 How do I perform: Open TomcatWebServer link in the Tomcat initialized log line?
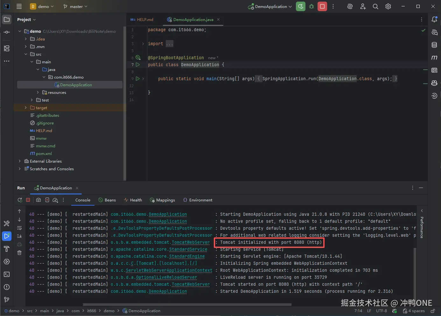[x=191, y=242]
